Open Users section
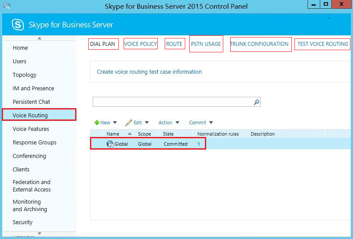 coord(19,61)
